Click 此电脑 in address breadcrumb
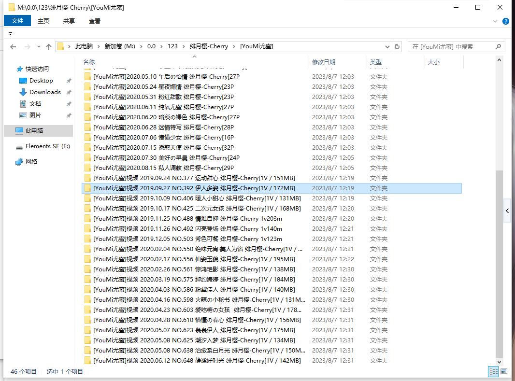 (x=84, y=46)
